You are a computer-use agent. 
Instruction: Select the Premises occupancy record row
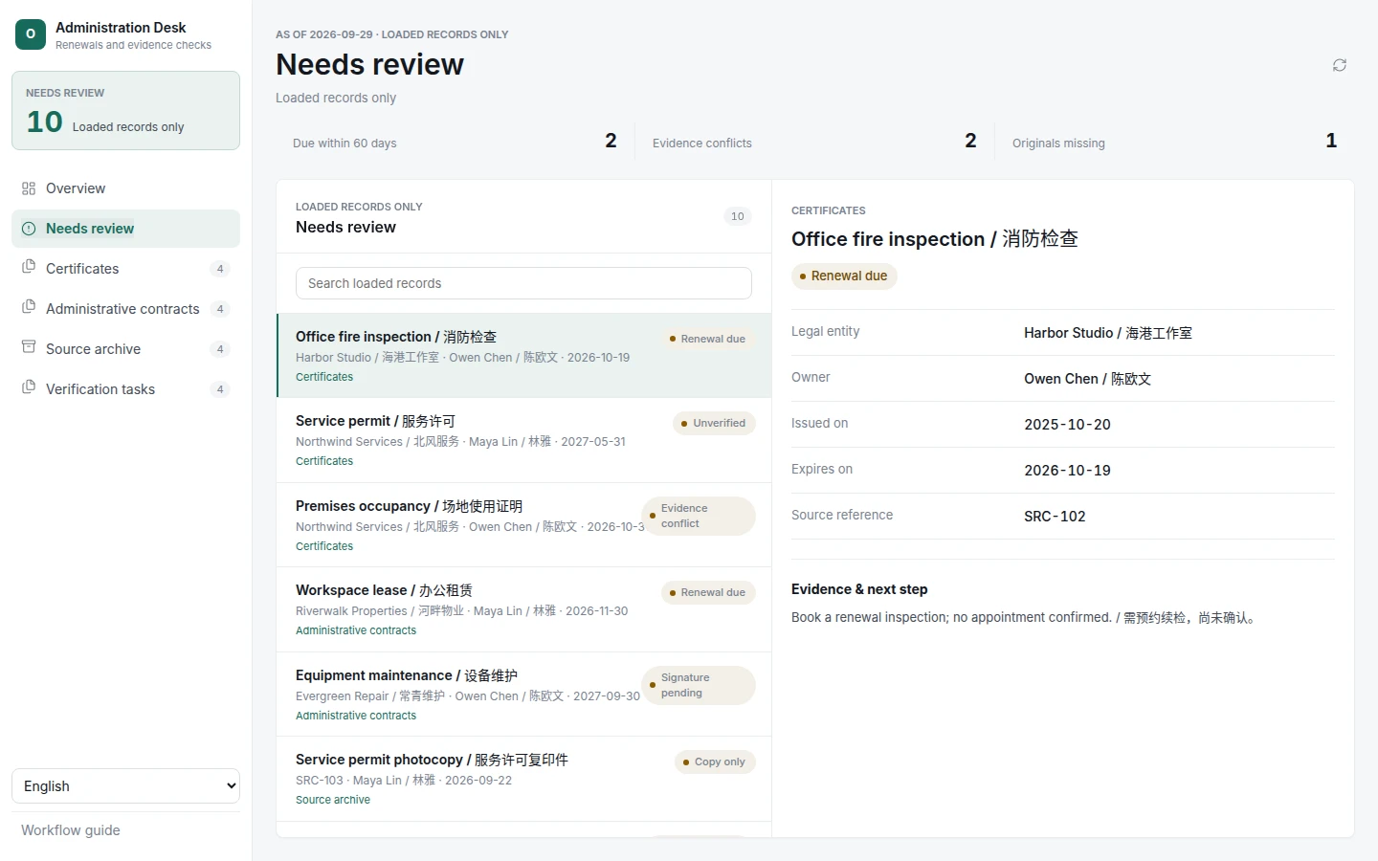(524, 525)
